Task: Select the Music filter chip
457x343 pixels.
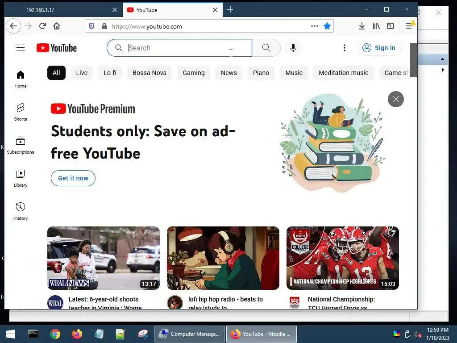Action: tap(294, 73)
